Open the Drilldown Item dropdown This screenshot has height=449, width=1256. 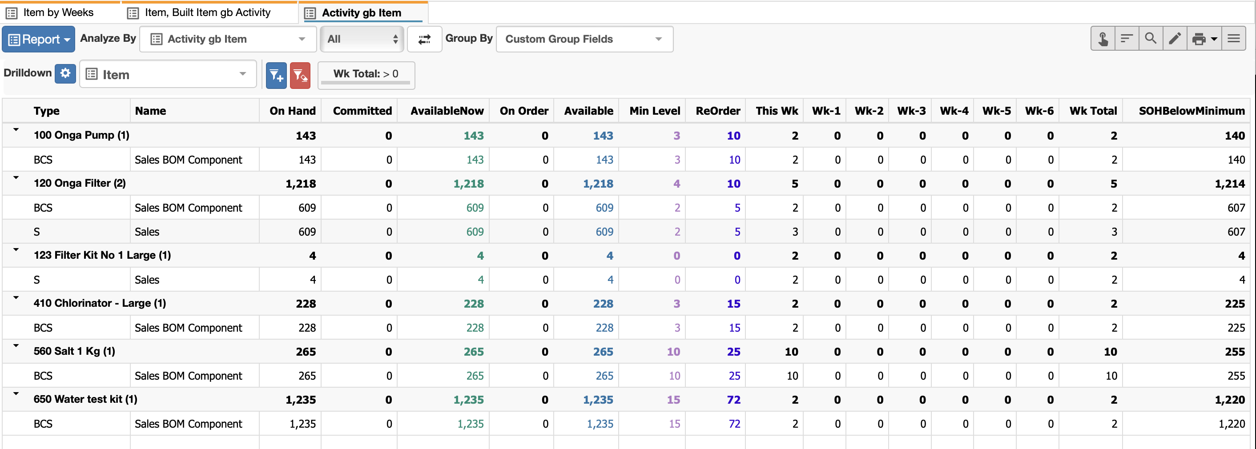(x=168, y=74)
